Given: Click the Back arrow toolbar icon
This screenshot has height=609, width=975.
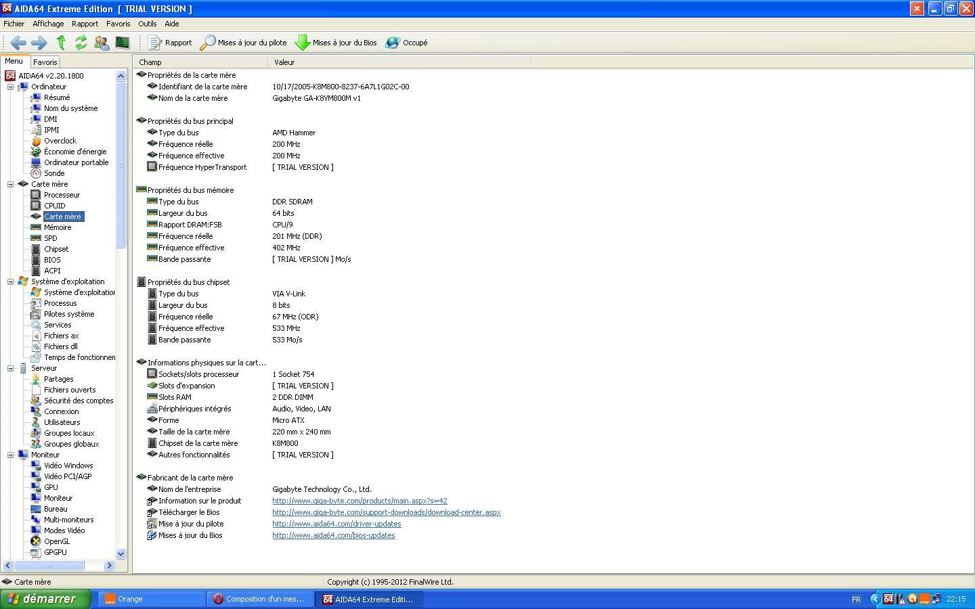Looking at the screenshot, I should click(x=18, y=43).
